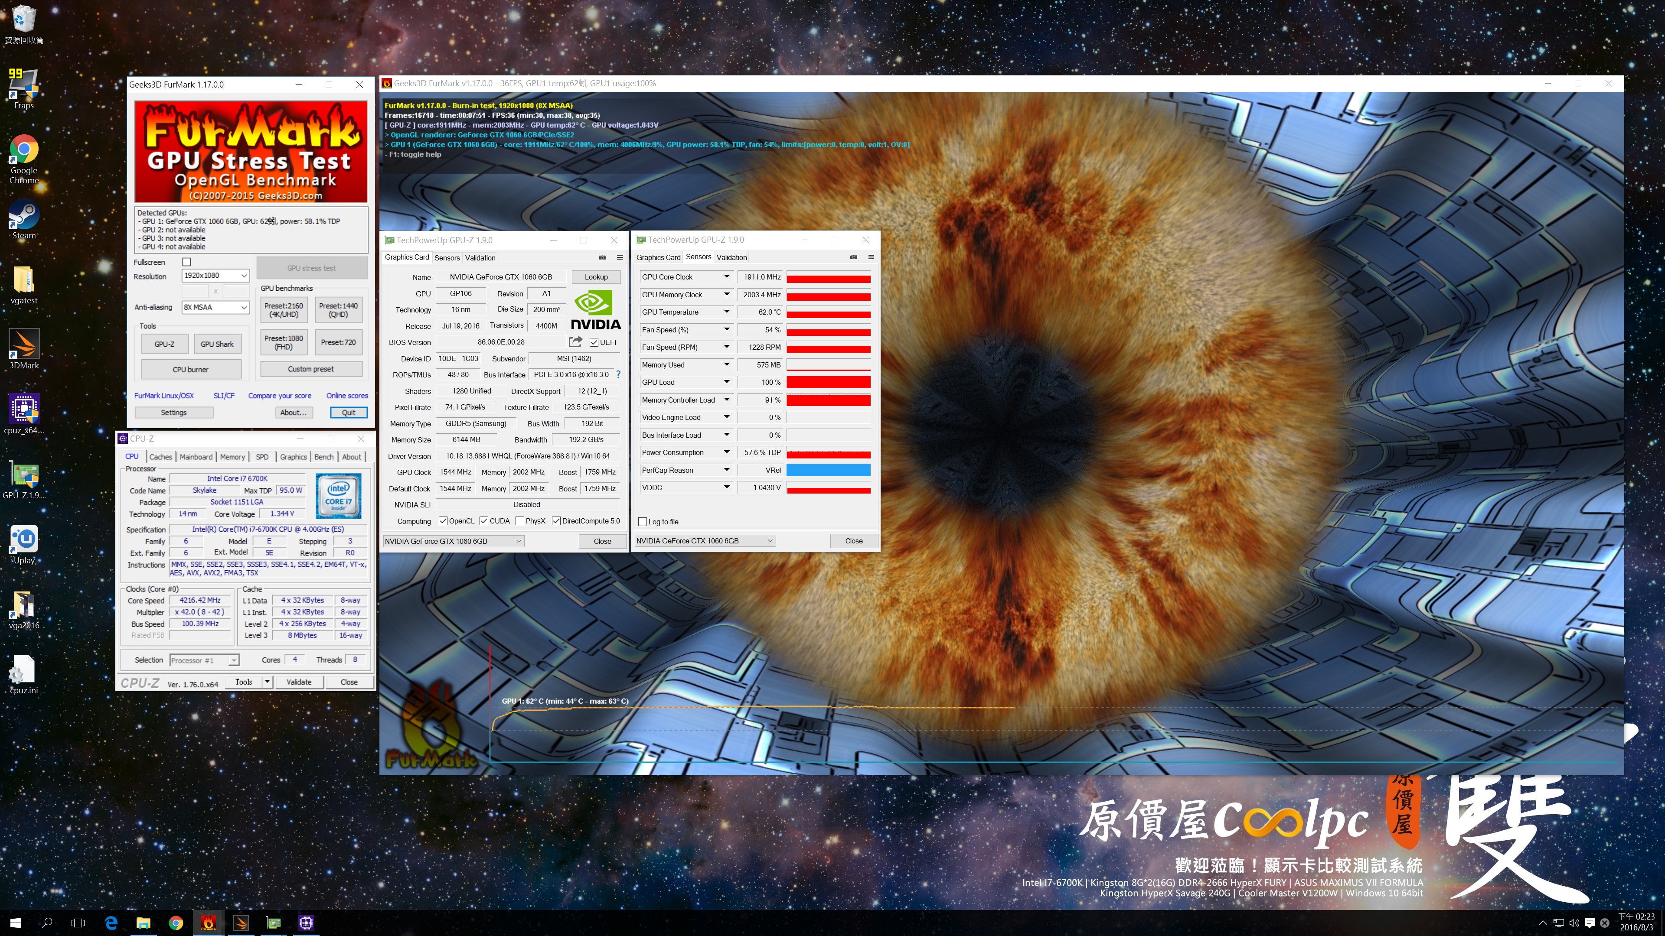Open the Steam desktop icon

click(24, 220)
